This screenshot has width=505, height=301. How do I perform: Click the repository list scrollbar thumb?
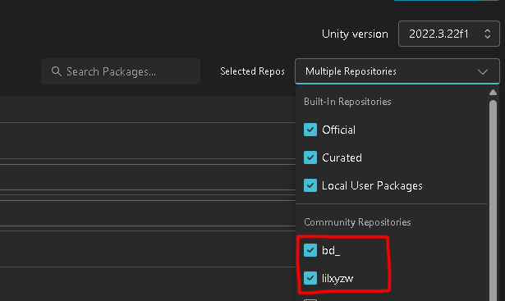click(493, 199)
